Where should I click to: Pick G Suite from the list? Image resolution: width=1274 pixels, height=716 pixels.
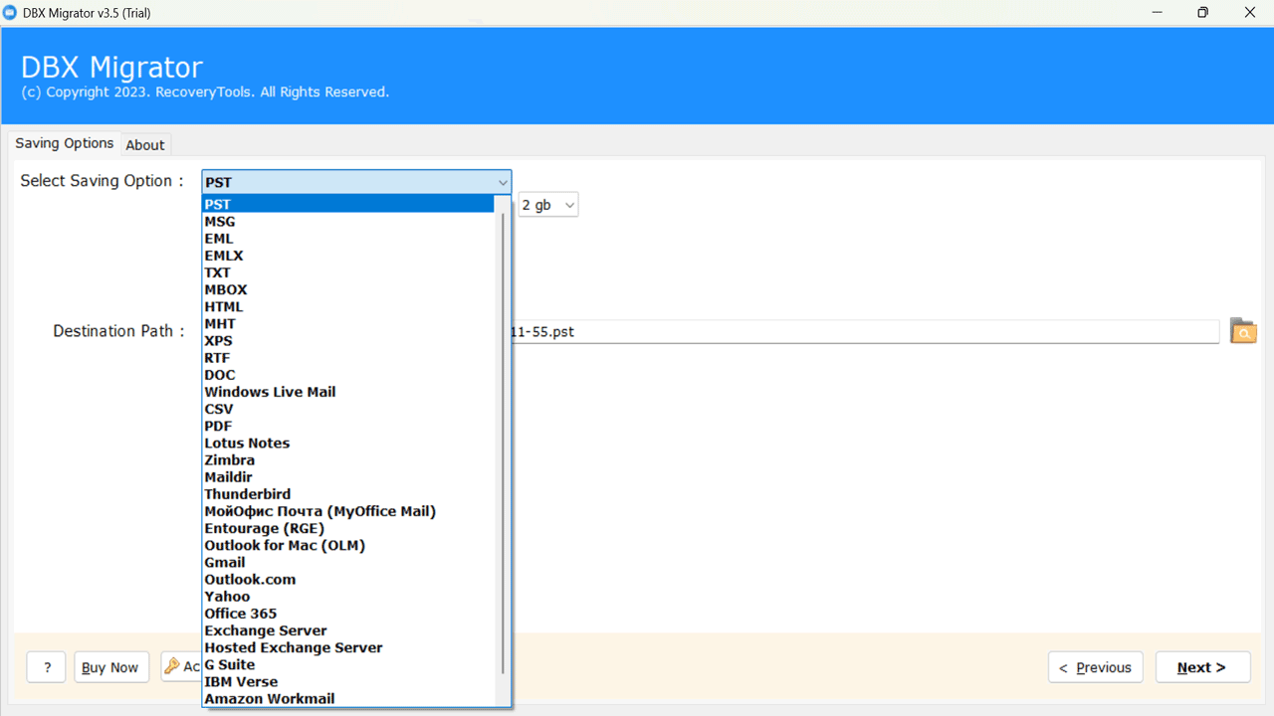(348, 664)
